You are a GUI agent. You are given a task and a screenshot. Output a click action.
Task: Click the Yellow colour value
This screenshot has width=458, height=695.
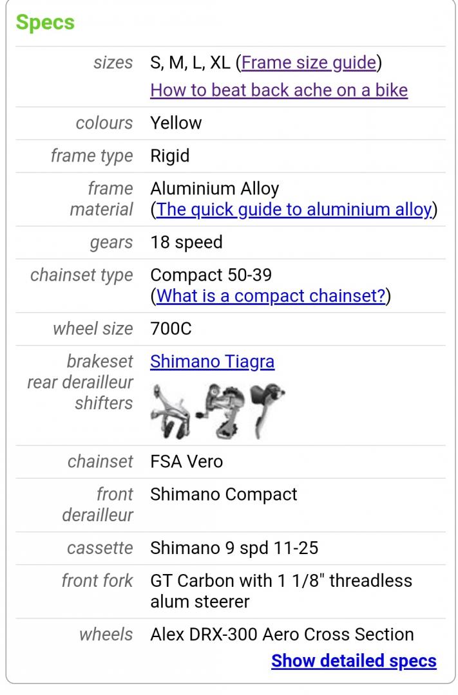pos(176,123)
